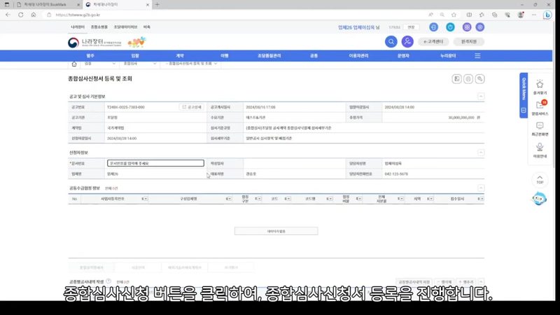Open 발주 main menu
The width and height of the screenshot is (560, 315).
click(x=90, y=56)
